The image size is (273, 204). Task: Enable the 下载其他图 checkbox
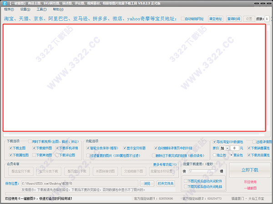tap(34, 155)
